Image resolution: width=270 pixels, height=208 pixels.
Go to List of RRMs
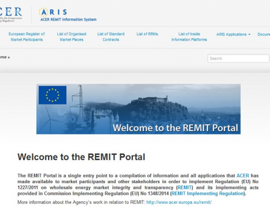147,34
